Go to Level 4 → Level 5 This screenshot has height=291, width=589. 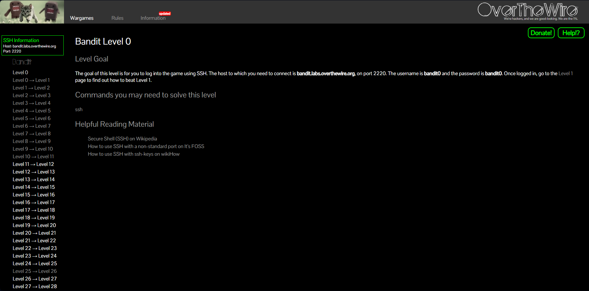(x=32, y=111)
